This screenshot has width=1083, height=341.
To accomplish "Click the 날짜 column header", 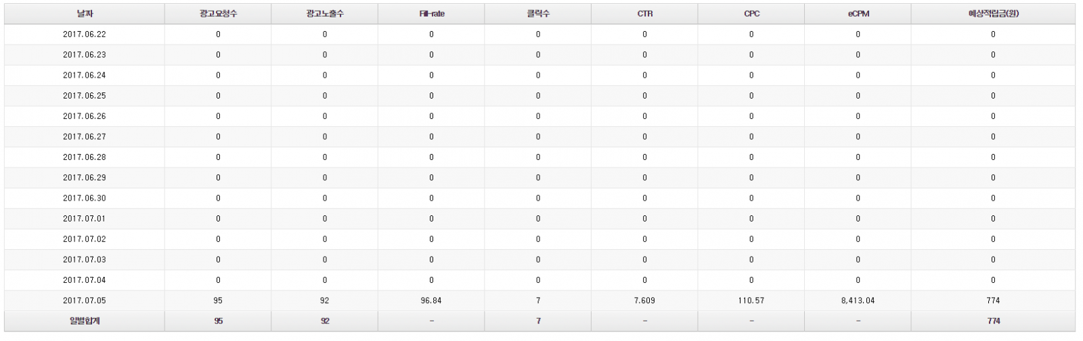I will [x=85, y=14].
